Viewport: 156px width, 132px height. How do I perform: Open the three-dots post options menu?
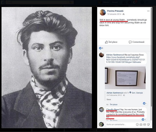(x=148, y=11)
